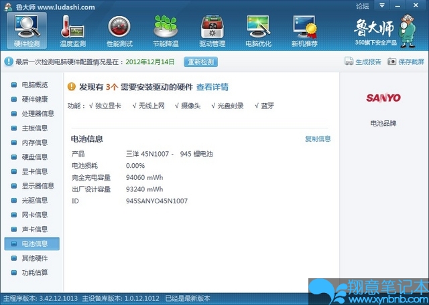
Task: Click the 重新检测 re-detect button
Action: coord(200,62)
